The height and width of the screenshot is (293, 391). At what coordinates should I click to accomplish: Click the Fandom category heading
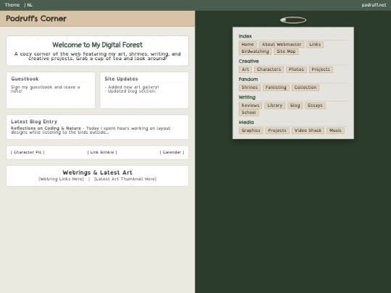tap(248, 80)
